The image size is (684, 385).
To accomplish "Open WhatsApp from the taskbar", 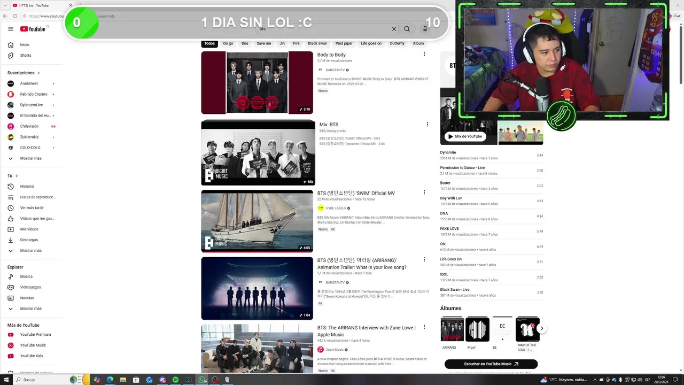I will 202,380.
